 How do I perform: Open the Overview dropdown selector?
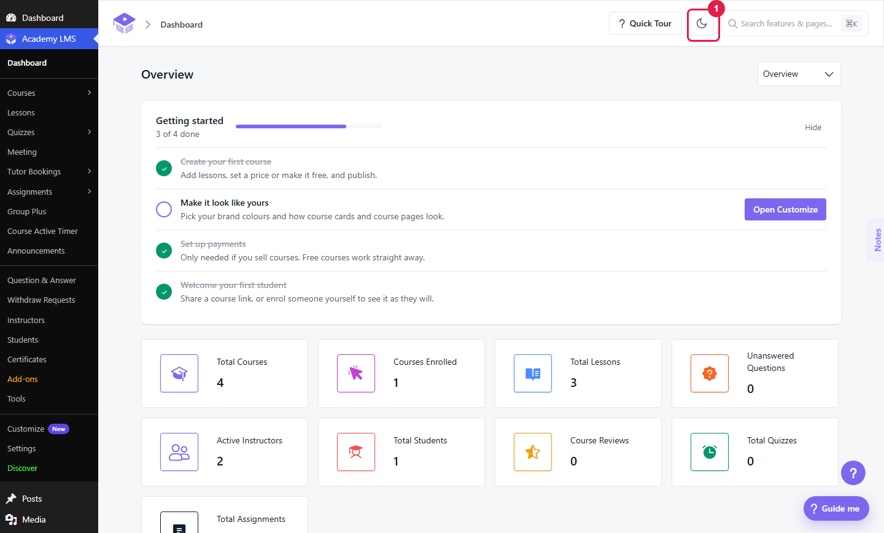pyautogui.click(x=799, y=74)
